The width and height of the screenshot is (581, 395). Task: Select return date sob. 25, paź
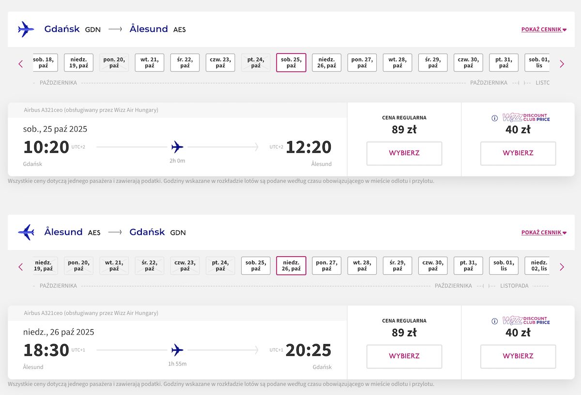pyautogui.click(x=256, y=266)
